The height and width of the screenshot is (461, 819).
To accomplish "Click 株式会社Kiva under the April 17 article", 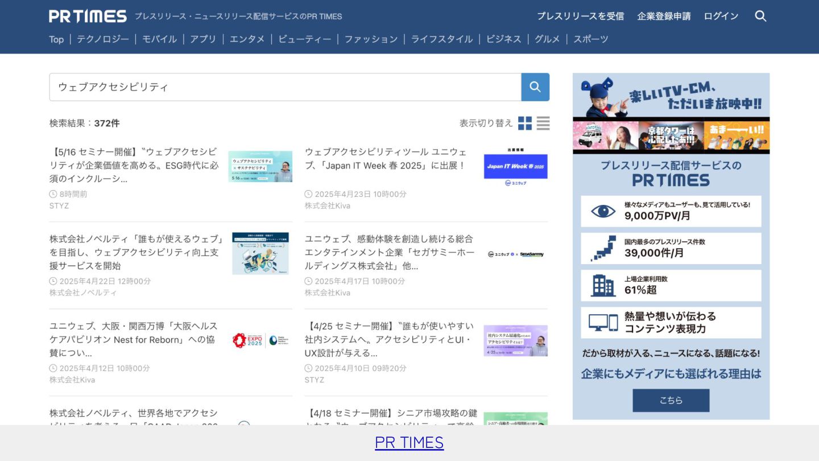I will 328,293.
